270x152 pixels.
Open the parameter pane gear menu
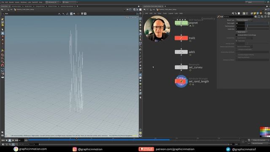coord(256,16)
